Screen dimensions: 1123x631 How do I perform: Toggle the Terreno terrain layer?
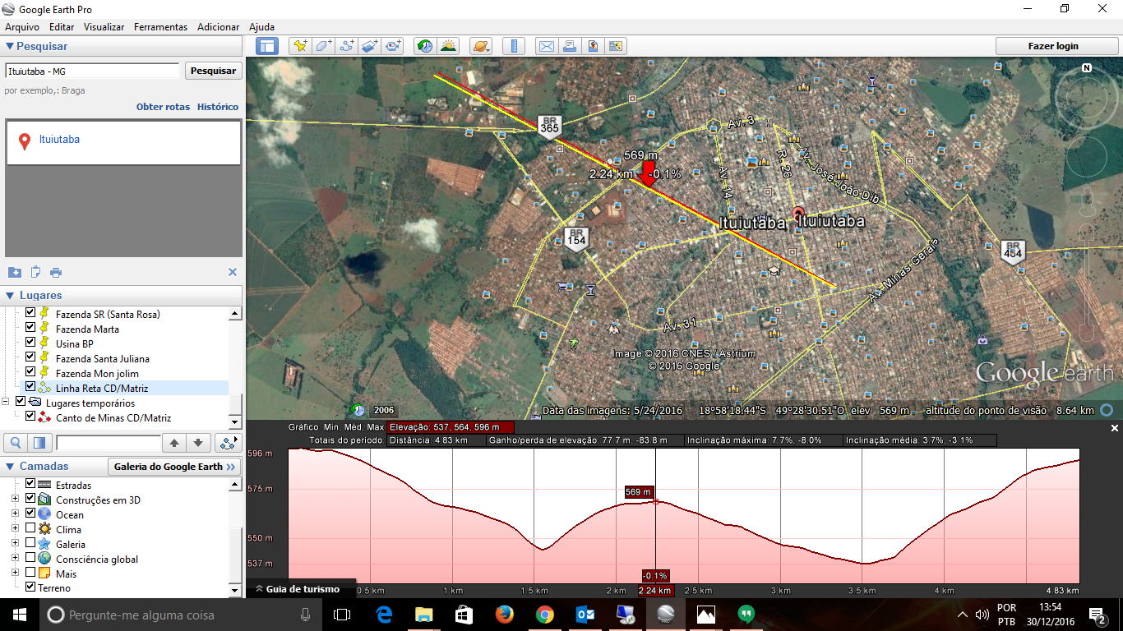coord(30,587)
